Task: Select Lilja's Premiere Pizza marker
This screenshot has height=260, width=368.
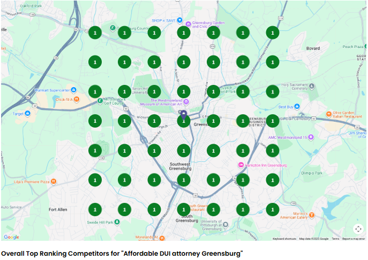Action: (54, 182)
